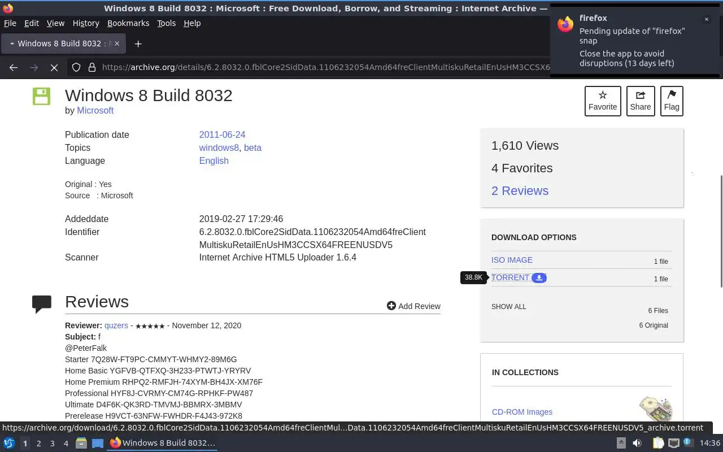The image size is (723, 452).
Task: Follow the 2011-06-24 publication date link
Action: pos(222,134)
